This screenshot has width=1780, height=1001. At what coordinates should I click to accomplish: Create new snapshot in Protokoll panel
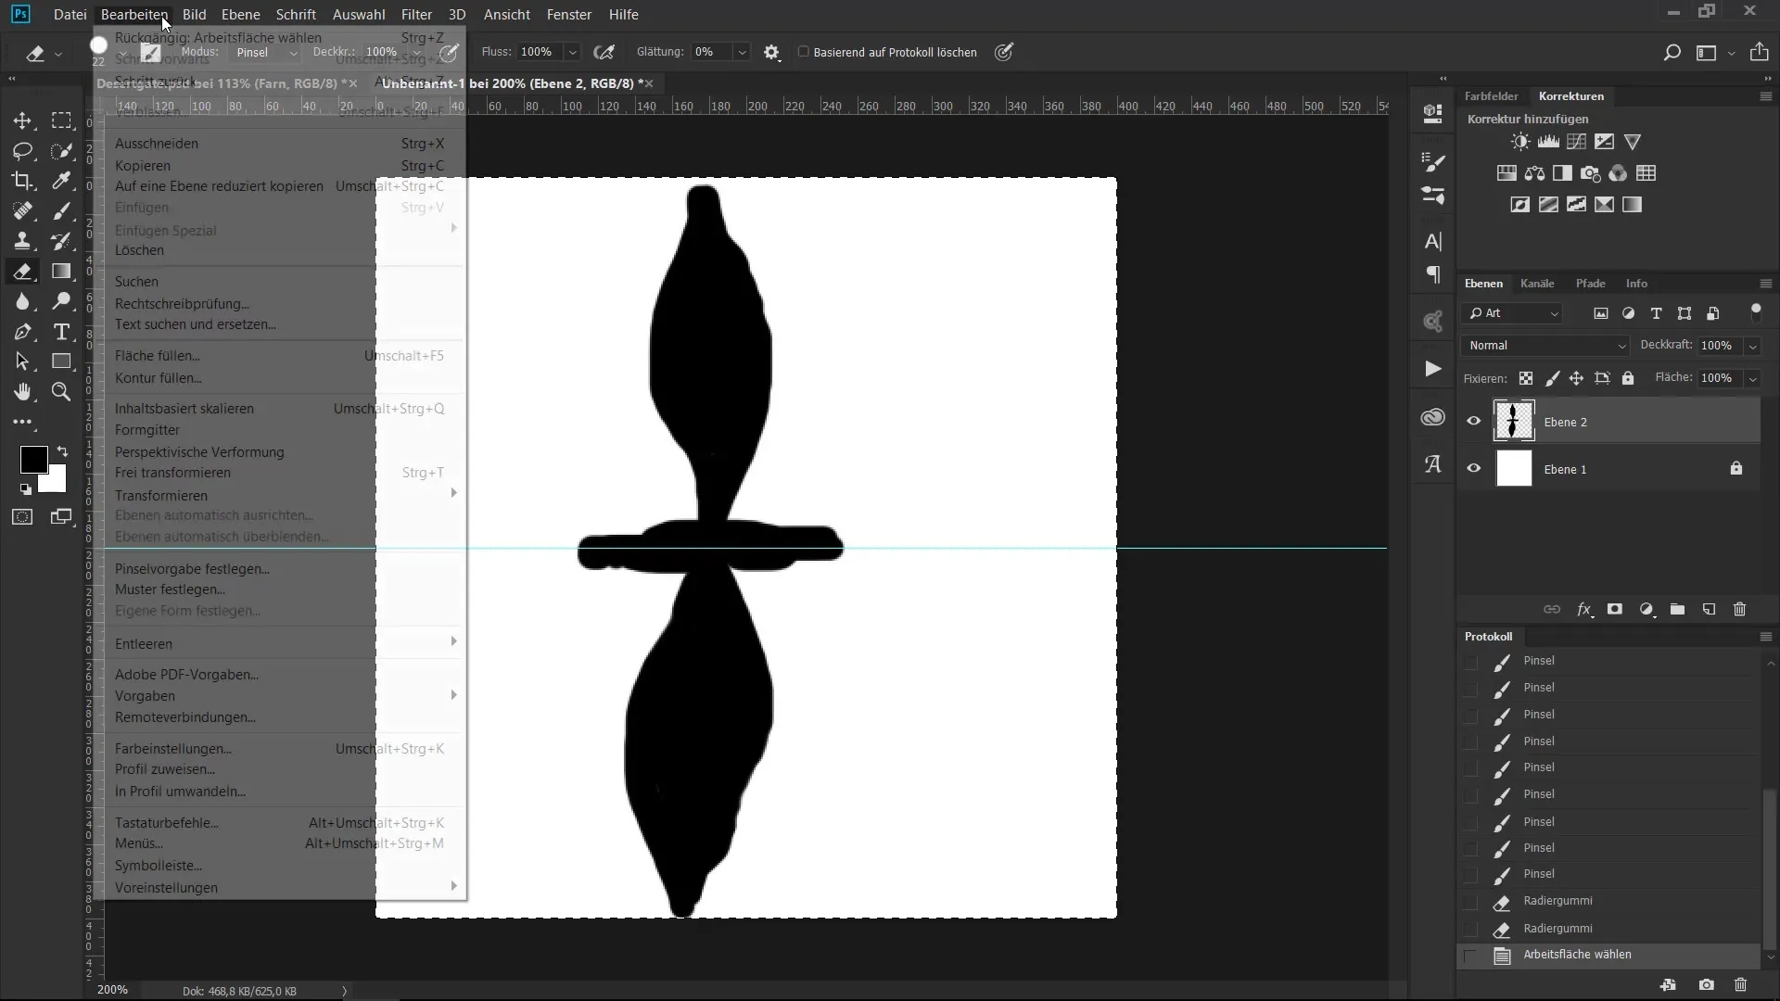(1706, 985)
